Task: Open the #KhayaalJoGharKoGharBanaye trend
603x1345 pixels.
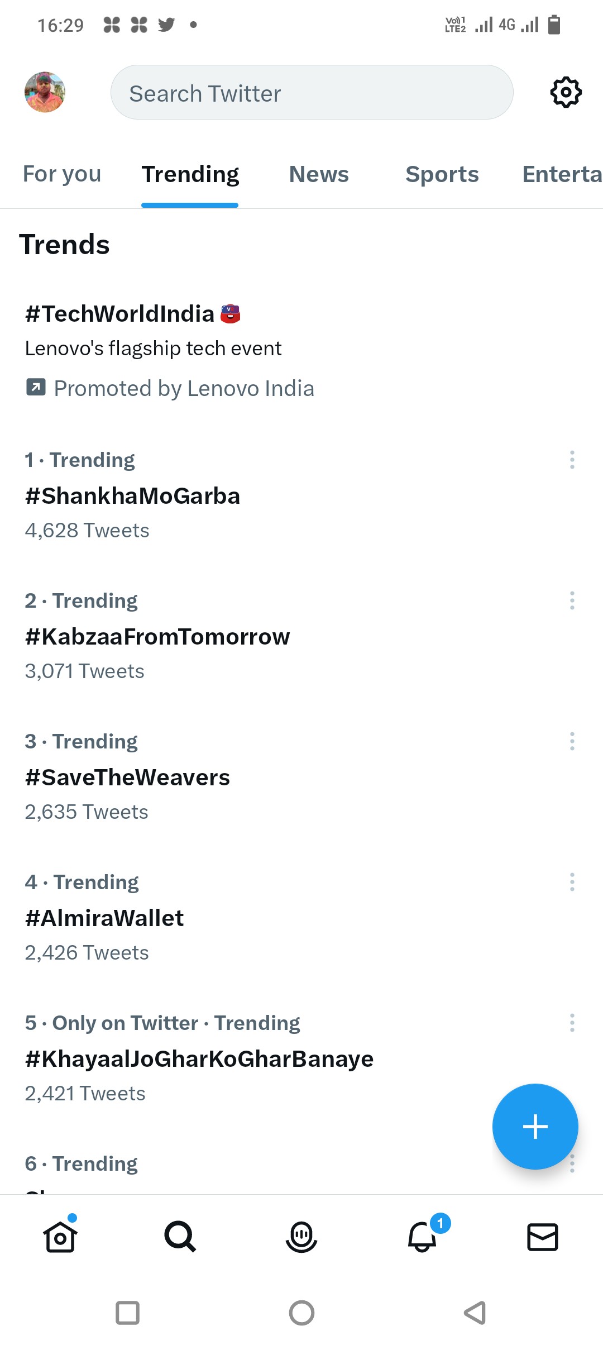Action: 199,1058
